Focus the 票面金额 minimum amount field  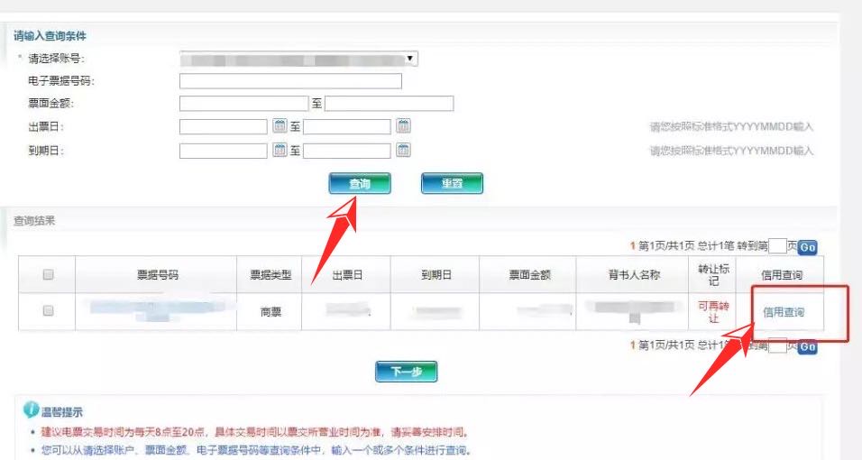243,104
